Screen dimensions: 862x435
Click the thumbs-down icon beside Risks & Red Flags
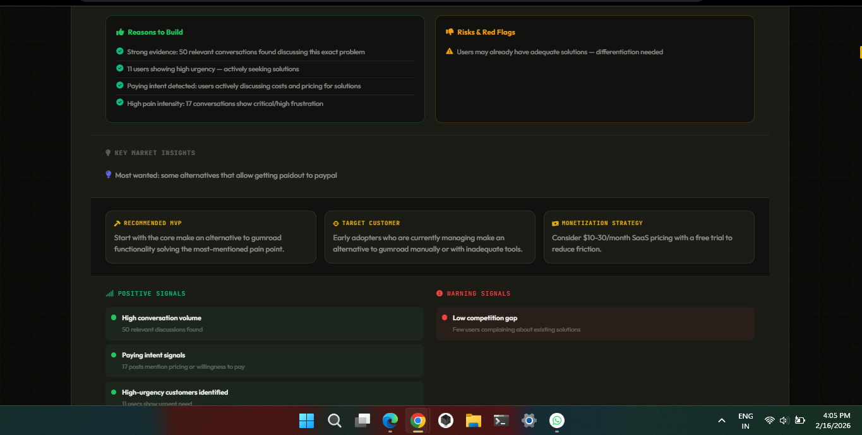click(x=450, y=32)
